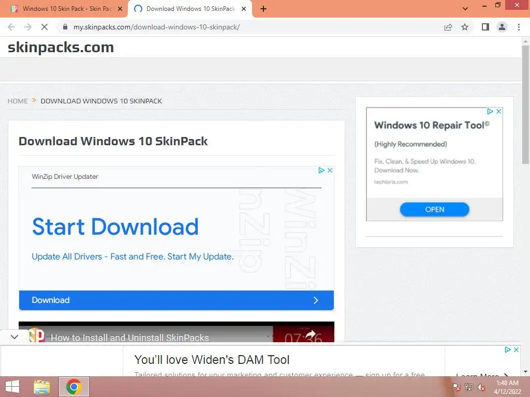
Task: Click You'll love Widen's DAM Tool headline
Action: point(212,360)
